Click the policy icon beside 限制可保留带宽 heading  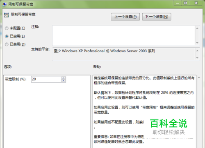(x=6, y=15)
